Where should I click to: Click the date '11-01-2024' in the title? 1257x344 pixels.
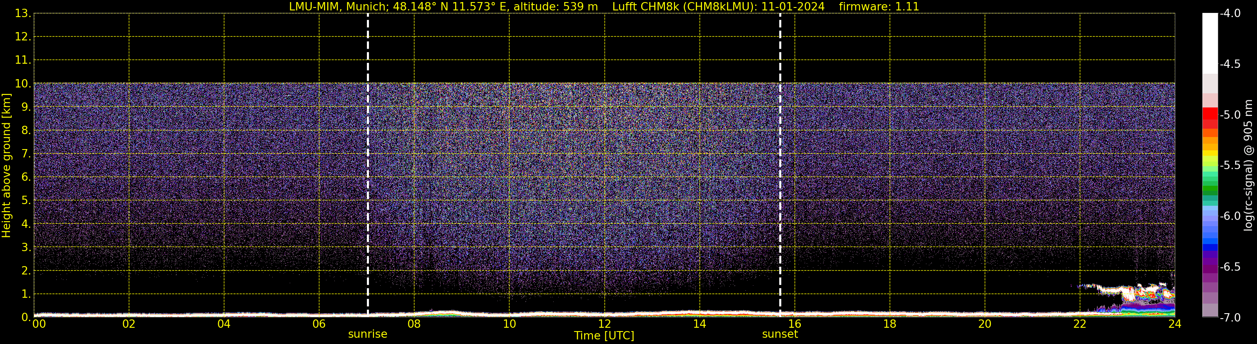[x=793, y=7]
